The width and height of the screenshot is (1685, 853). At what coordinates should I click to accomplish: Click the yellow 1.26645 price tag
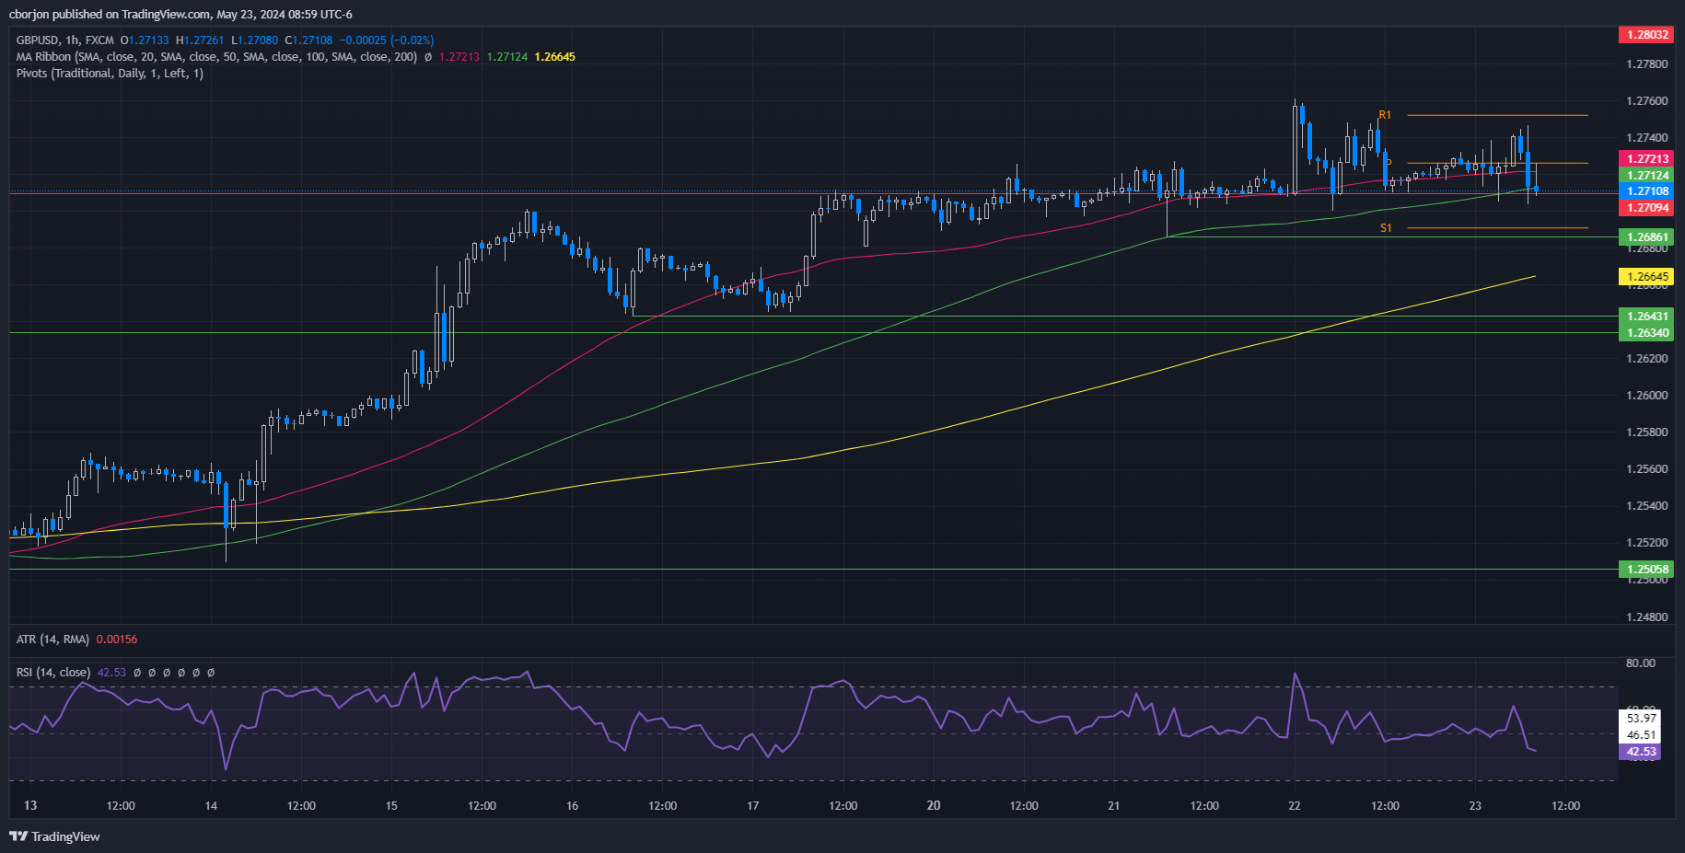[x=1646, y=276]
